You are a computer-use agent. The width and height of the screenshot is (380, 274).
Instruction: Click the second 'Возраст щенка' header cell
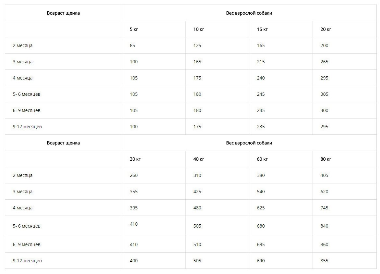[x=63, y=143]
